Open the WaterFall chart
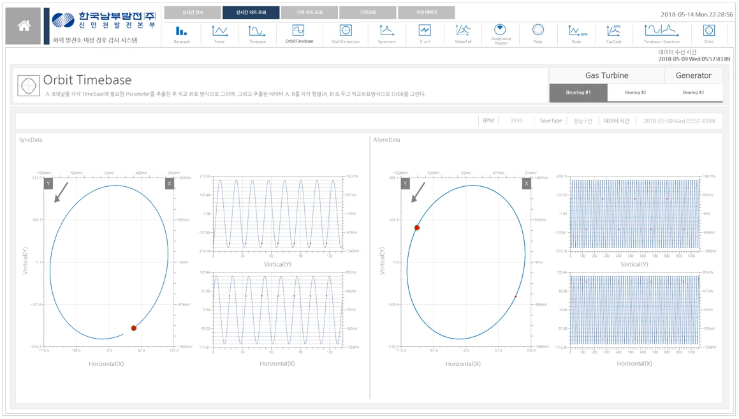Viewport: 739px width, 419px height. (463, 34)
